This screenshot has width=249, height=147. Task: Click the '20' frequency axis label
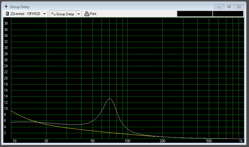click(x=46, y=141)
